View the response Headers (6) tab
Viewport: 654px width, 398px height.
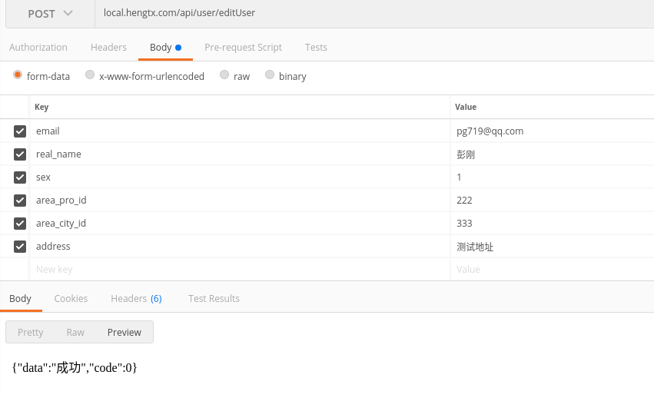coord(136,299)
